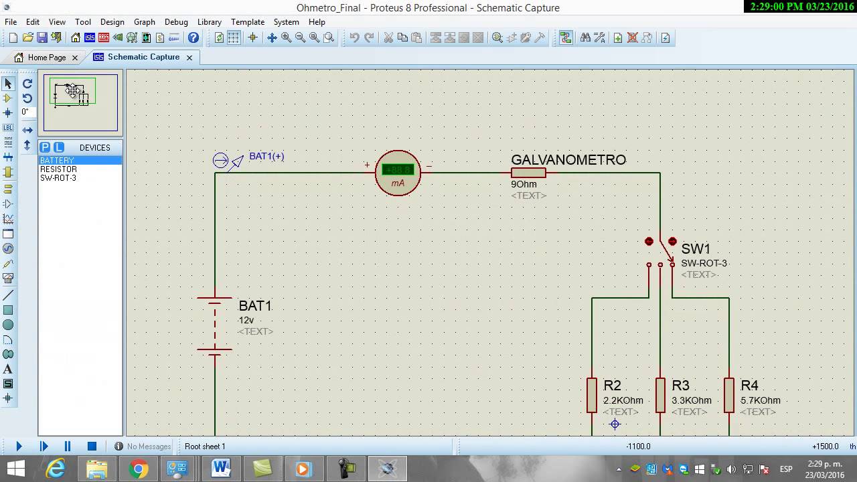857x482 pixels.
Task: Select the 2D Graphics Box tool
Action: 8,310
